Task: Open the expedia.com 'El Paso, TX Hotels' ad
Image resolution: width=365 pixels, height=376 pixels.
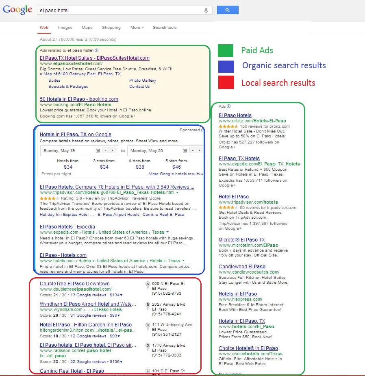Action: 239,159
